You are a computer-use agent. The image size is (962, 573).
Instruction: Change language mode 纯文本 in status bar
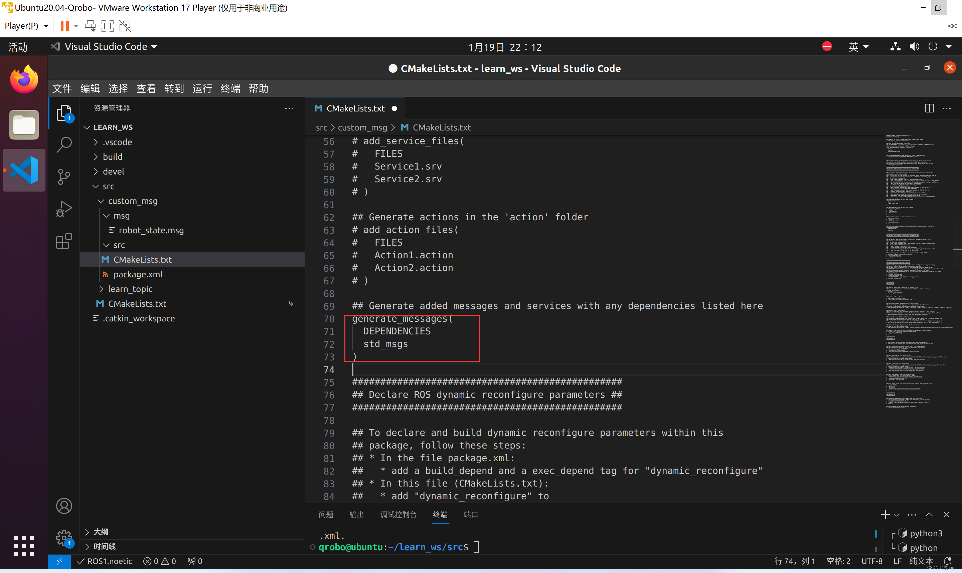(x=921, y=561)
